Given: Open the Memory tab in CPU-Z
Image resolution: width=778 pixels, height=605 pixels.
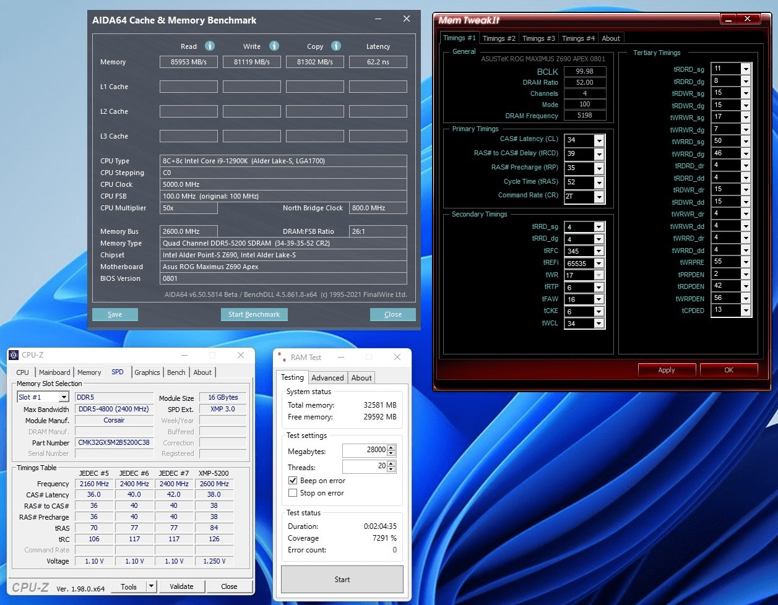Looking at the screenshot, I should click(x=89, y=372).
